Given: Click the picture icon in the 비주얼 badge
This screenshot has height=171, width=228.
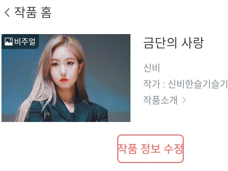Looking at the screenshot, I should pyautogui.click(x=9, y=42).
